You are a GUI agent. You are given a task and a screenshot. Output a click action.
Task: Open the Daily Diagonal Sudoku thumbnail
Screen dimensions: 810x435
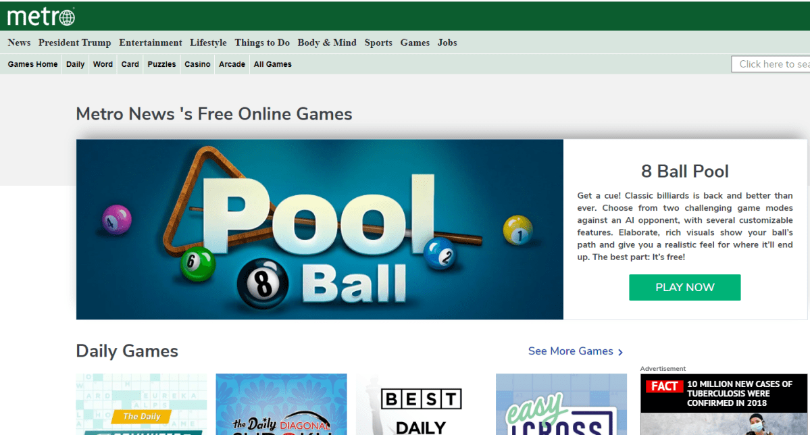[282, 404]
